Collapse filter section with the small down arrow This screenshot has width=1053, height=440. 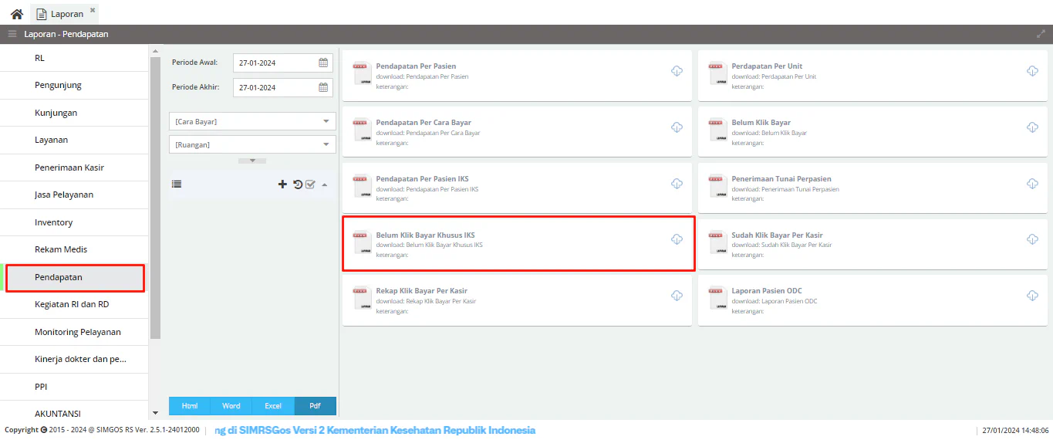(x=252, y=161)
